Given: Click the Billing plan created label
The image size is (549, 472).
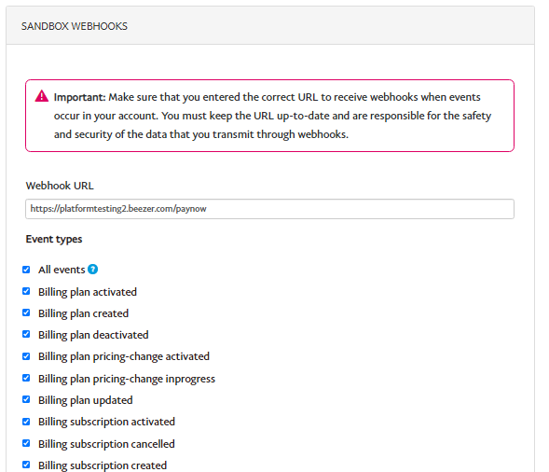Looking at the screenshot, I should [83, 313].
